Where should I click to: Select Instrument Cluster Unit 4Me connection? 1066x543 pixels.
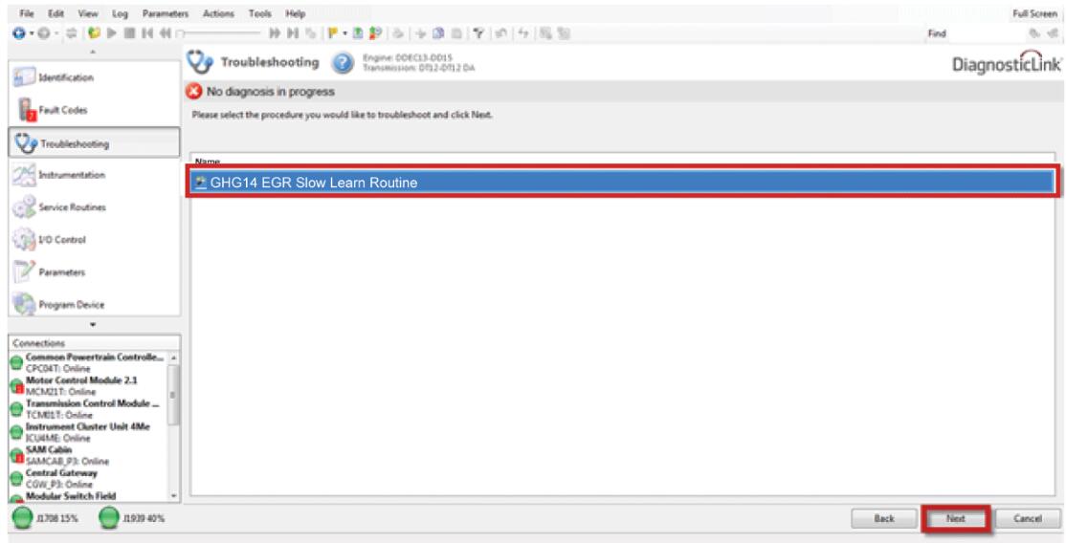point(87,432)
